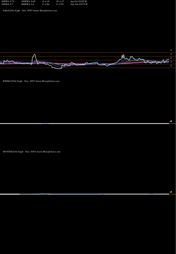Click the price axis label 2

click(x=171, y=66)
